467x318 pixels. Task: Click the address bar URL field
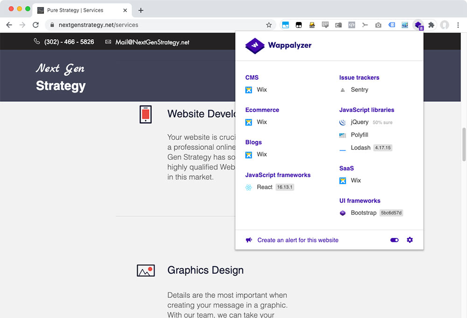coord(159,25)
